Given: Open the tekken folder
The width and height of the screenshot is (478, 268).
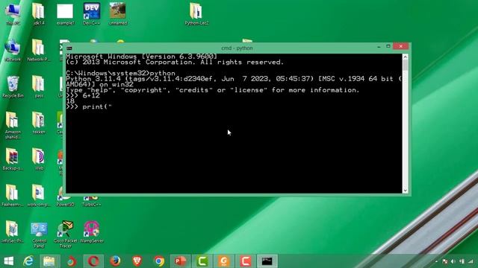Looking at the screenshot, I should [x=39, y=123].
